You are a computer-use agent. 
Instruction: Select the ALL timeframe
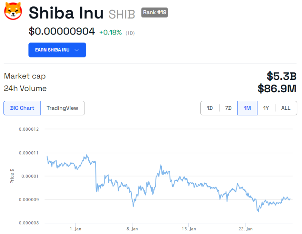(286, 108)
